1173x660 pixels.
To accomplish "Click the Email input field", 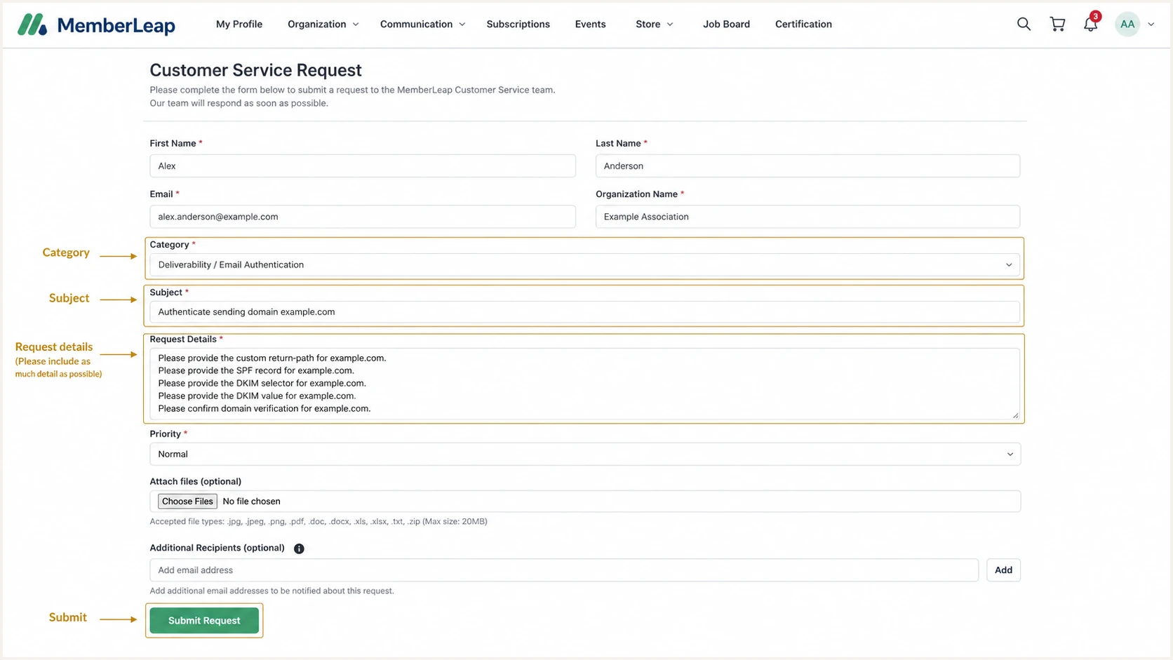I will coord(363,217).
